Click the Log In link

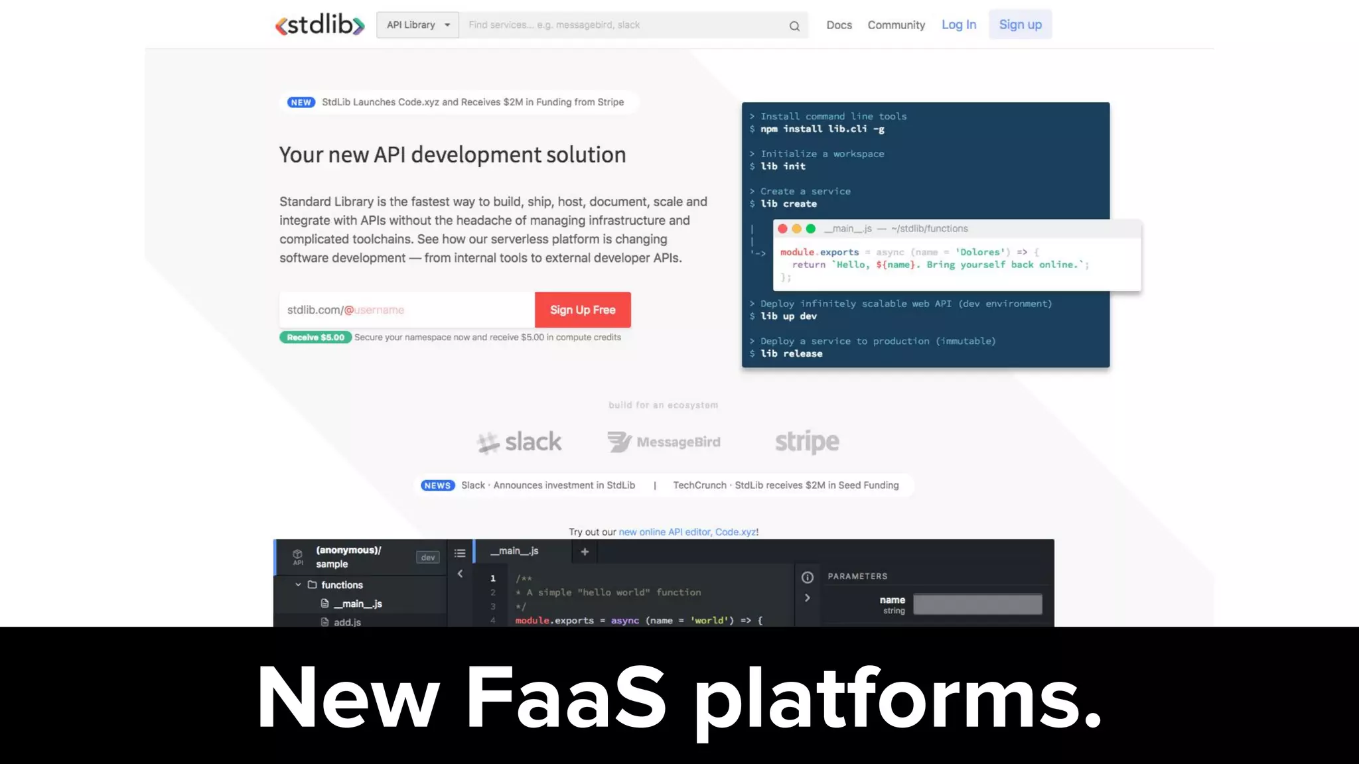pyautogui.click(x=959, y=25)
